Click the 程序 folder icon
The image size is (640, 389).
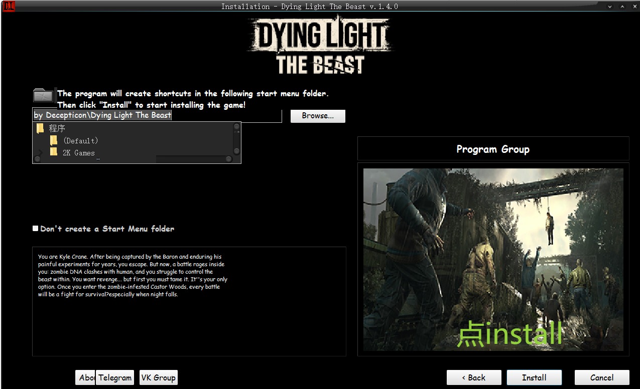click(41, 129)
